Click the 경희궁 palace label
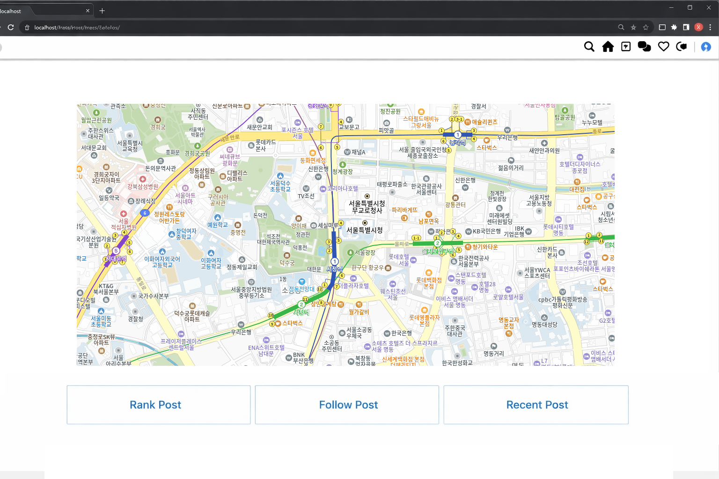Image resolution: width=719 pixels, height=479 pixels. [x=158, y=127]
